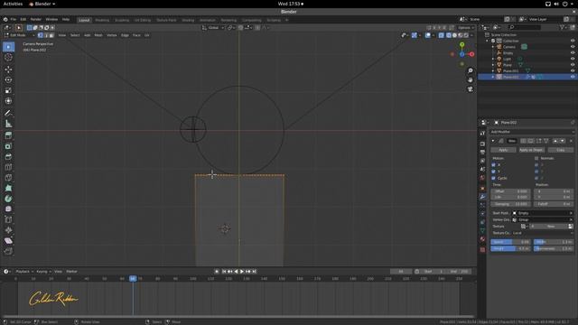Screen dimensions: 578x325
Task: Open the Playback dropdown in timeline
Action: (x=24, y=272)
